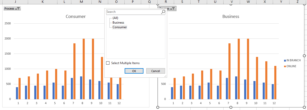Click the filter popup resize grip
Screen dimensions: 307x110
[x=165, y=76]
